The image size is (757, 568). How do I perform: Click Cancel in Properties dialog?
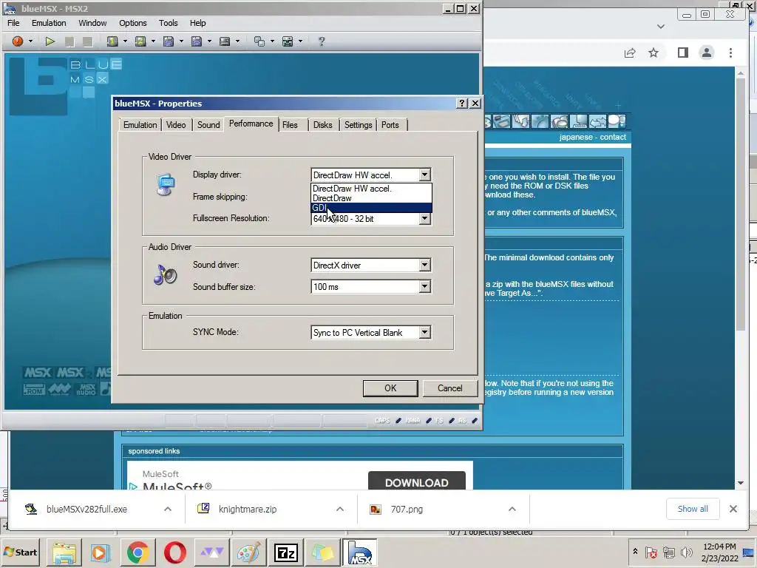[x=449, y=388]
